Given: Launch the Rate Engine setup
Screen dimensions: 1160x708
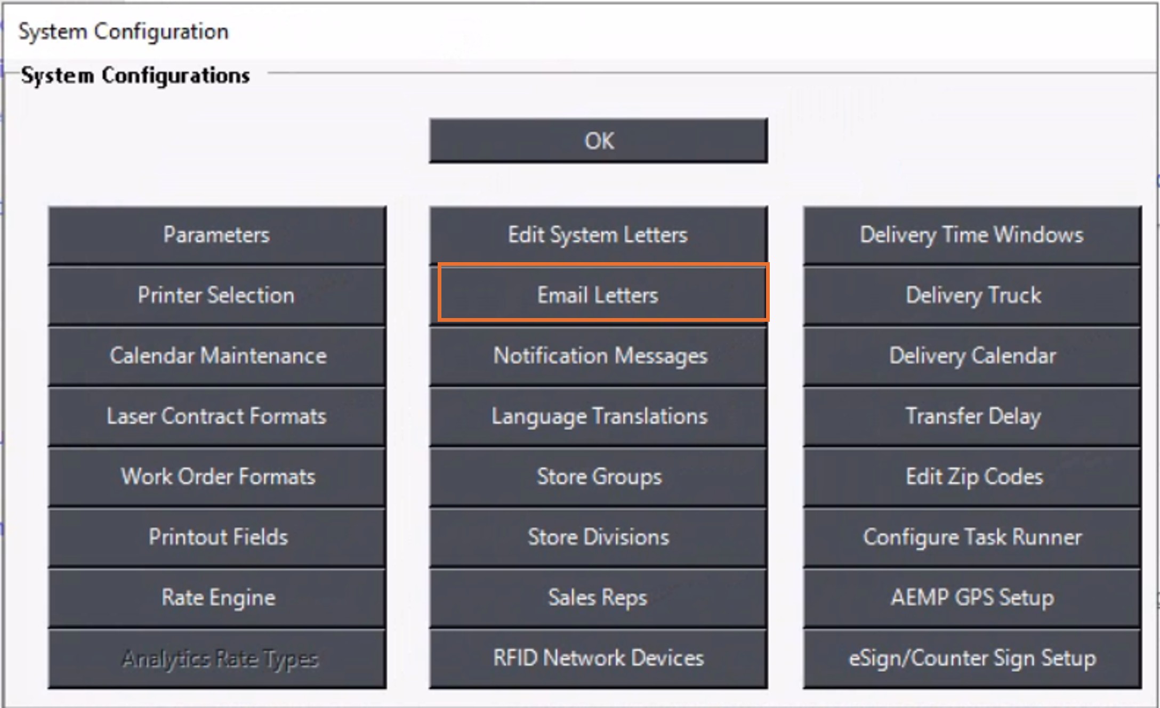Looking at the screenshot, I should [217, 598].
